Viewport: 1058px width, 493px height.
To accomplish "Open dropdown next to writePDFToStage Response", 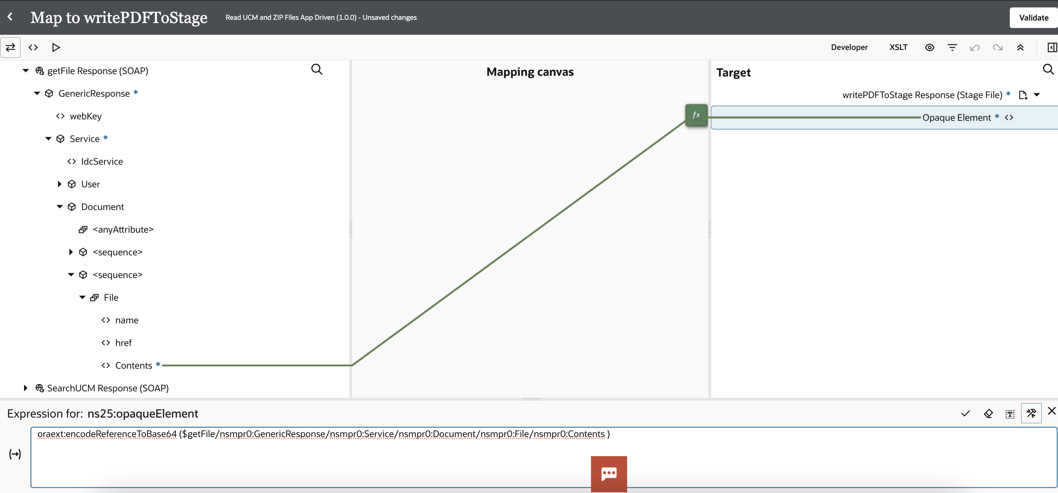I will (1038, 95).
